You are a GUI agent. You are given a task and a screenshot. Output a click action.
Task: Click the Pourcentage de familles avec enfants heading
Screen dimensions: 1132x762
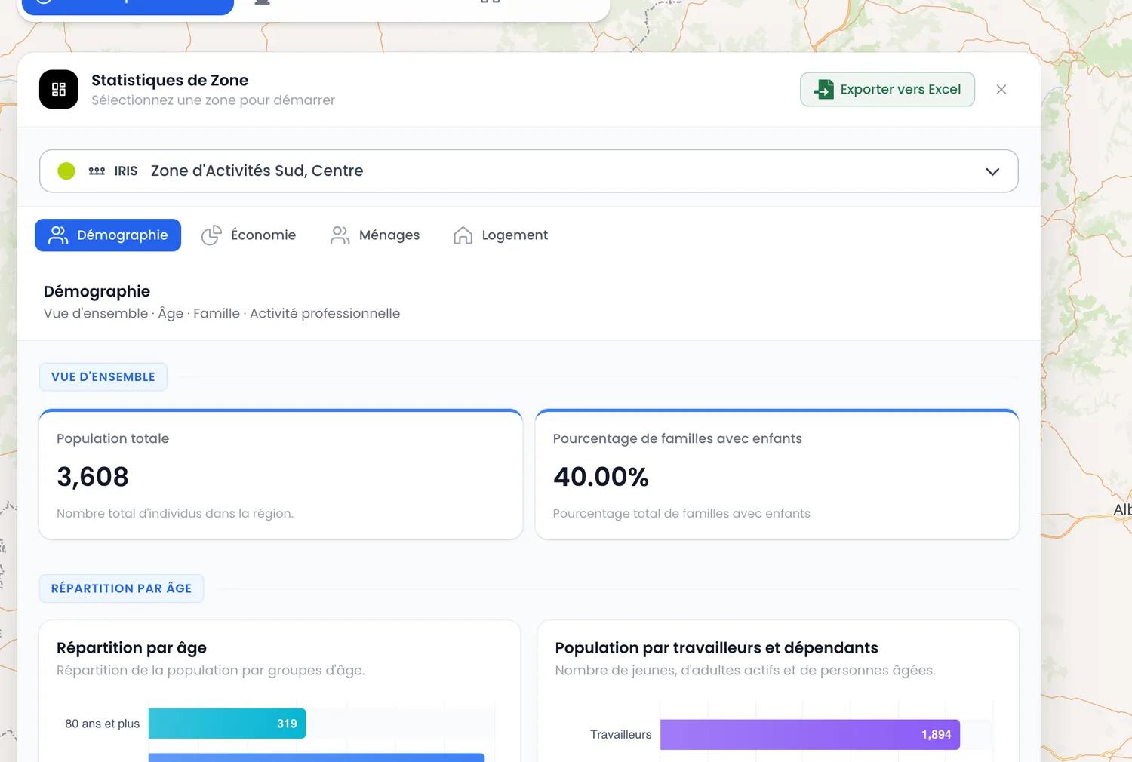[677, 439]
